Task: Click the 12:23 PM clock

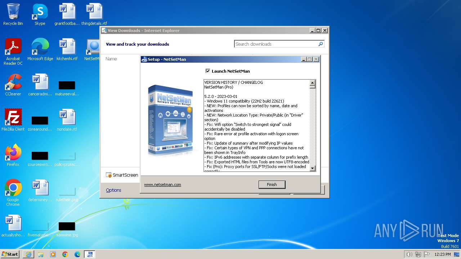Action: [x=443, y=254]
